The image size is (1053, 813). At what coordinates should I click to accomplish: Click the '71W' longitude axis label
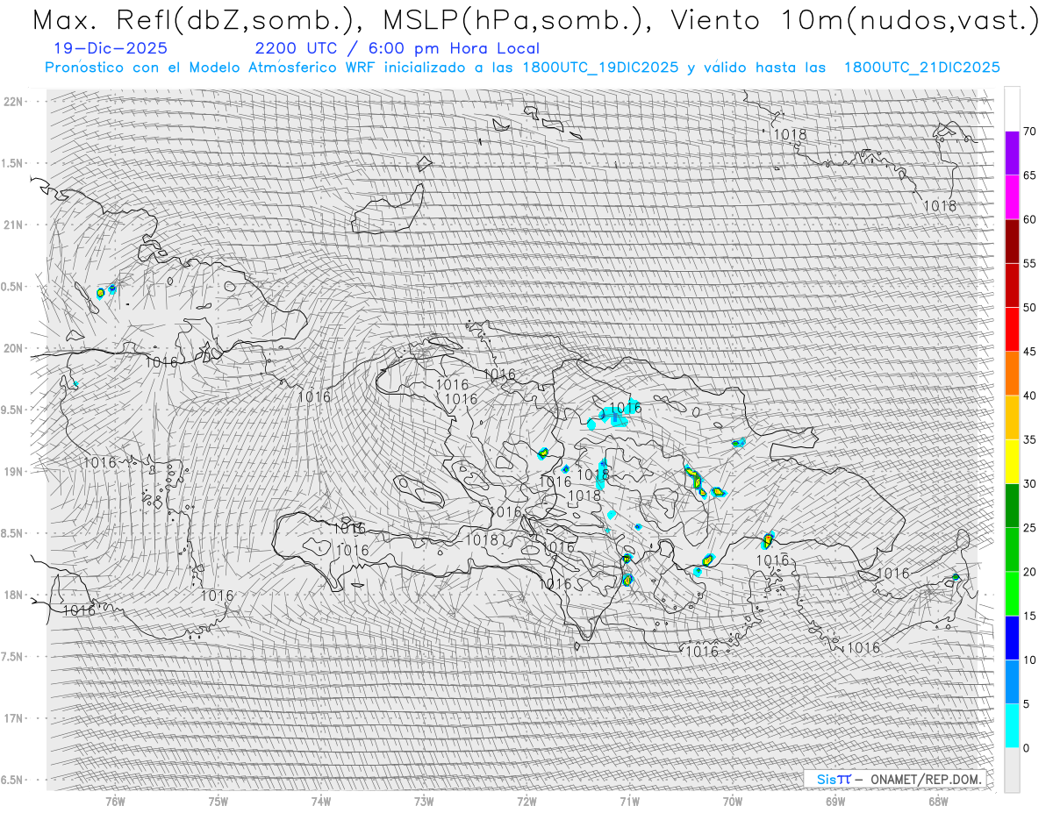[x=629, y=801]
